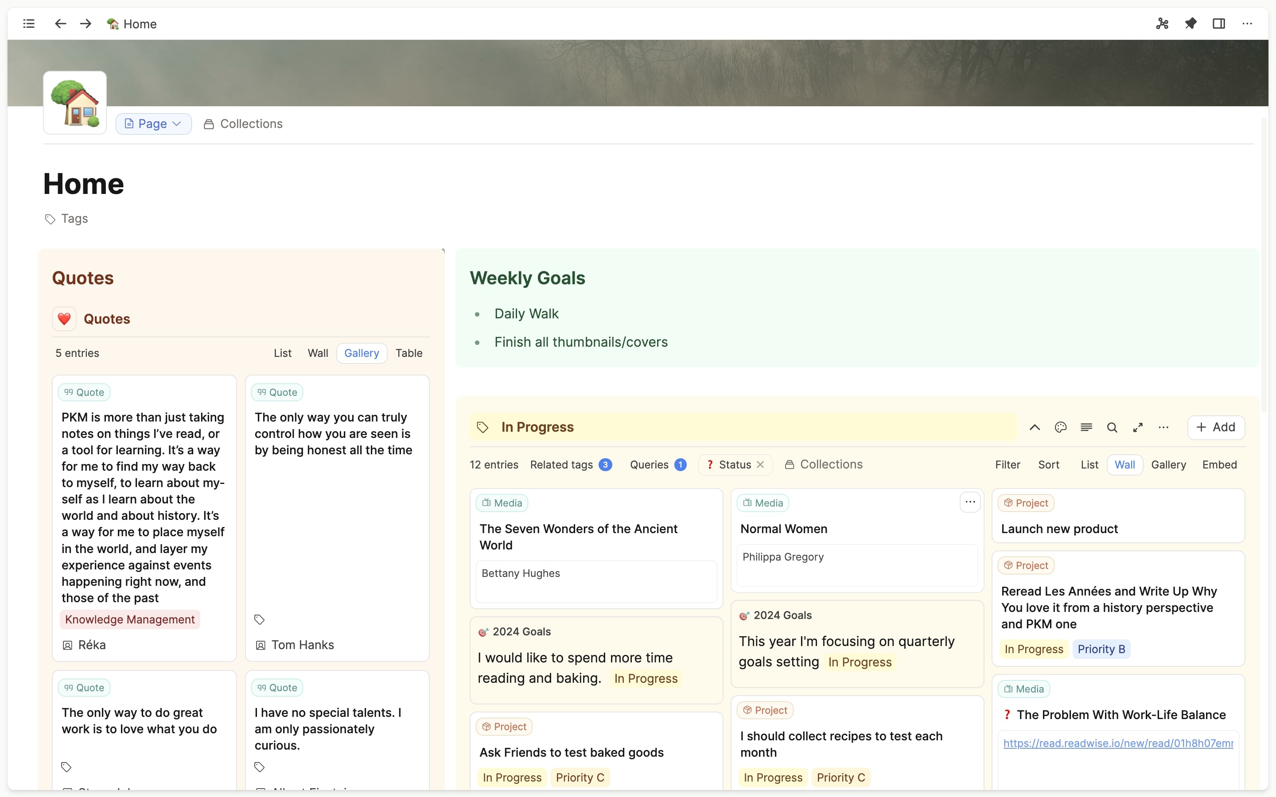The width and height of the screenshot is (1276, 797).
Task: Click the tag icon on great work quote
Action: tap(66, 767)
